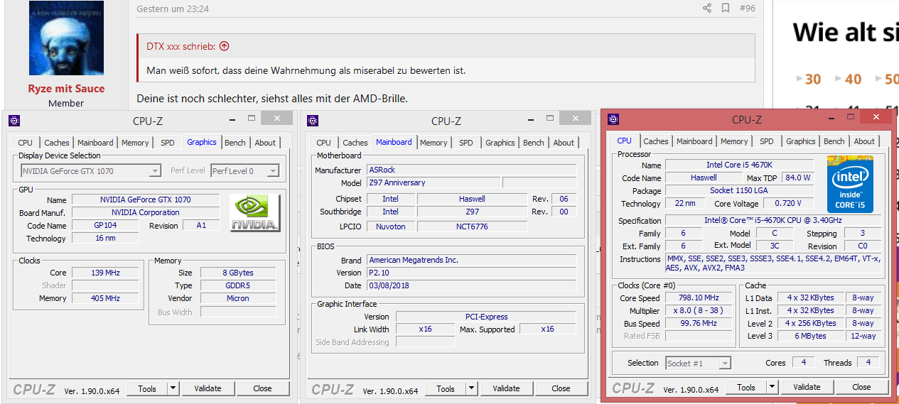Click Multiplier value x 8.0 (8 - 38)
The image size is (899, 404).
pyautogui.click(x=699, y=310)
